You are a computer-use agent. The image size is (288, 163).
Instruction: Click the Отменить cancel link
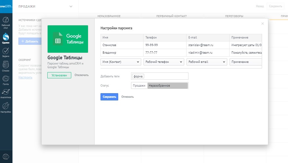click(x=127, y=97)
